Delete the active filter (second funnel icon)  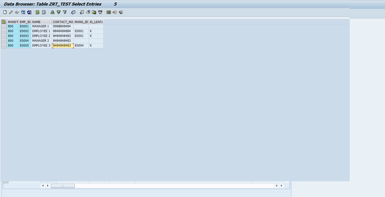[65, 12]
